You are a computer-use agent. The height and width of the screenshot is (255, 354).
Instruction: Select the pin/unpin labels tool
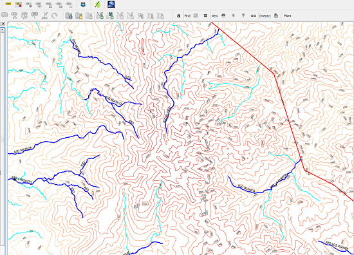pos(28,5)
